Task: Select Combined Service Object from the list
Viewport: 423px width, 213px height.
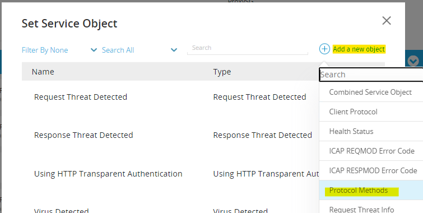Action: pos(371,92)
